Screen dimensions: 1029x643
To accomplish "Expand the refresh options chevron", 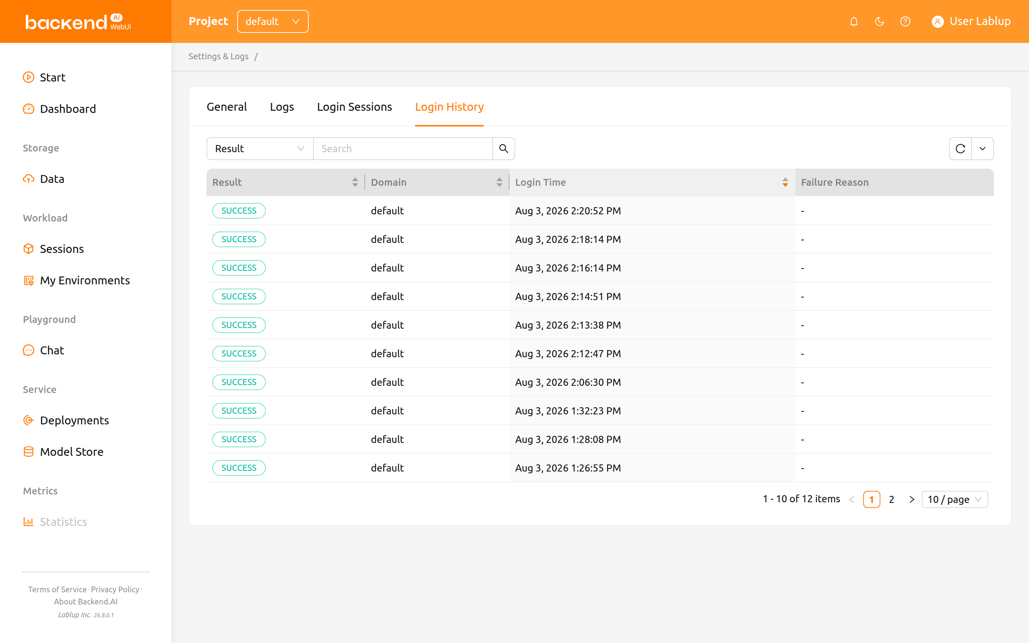I will tap(983, 148).
